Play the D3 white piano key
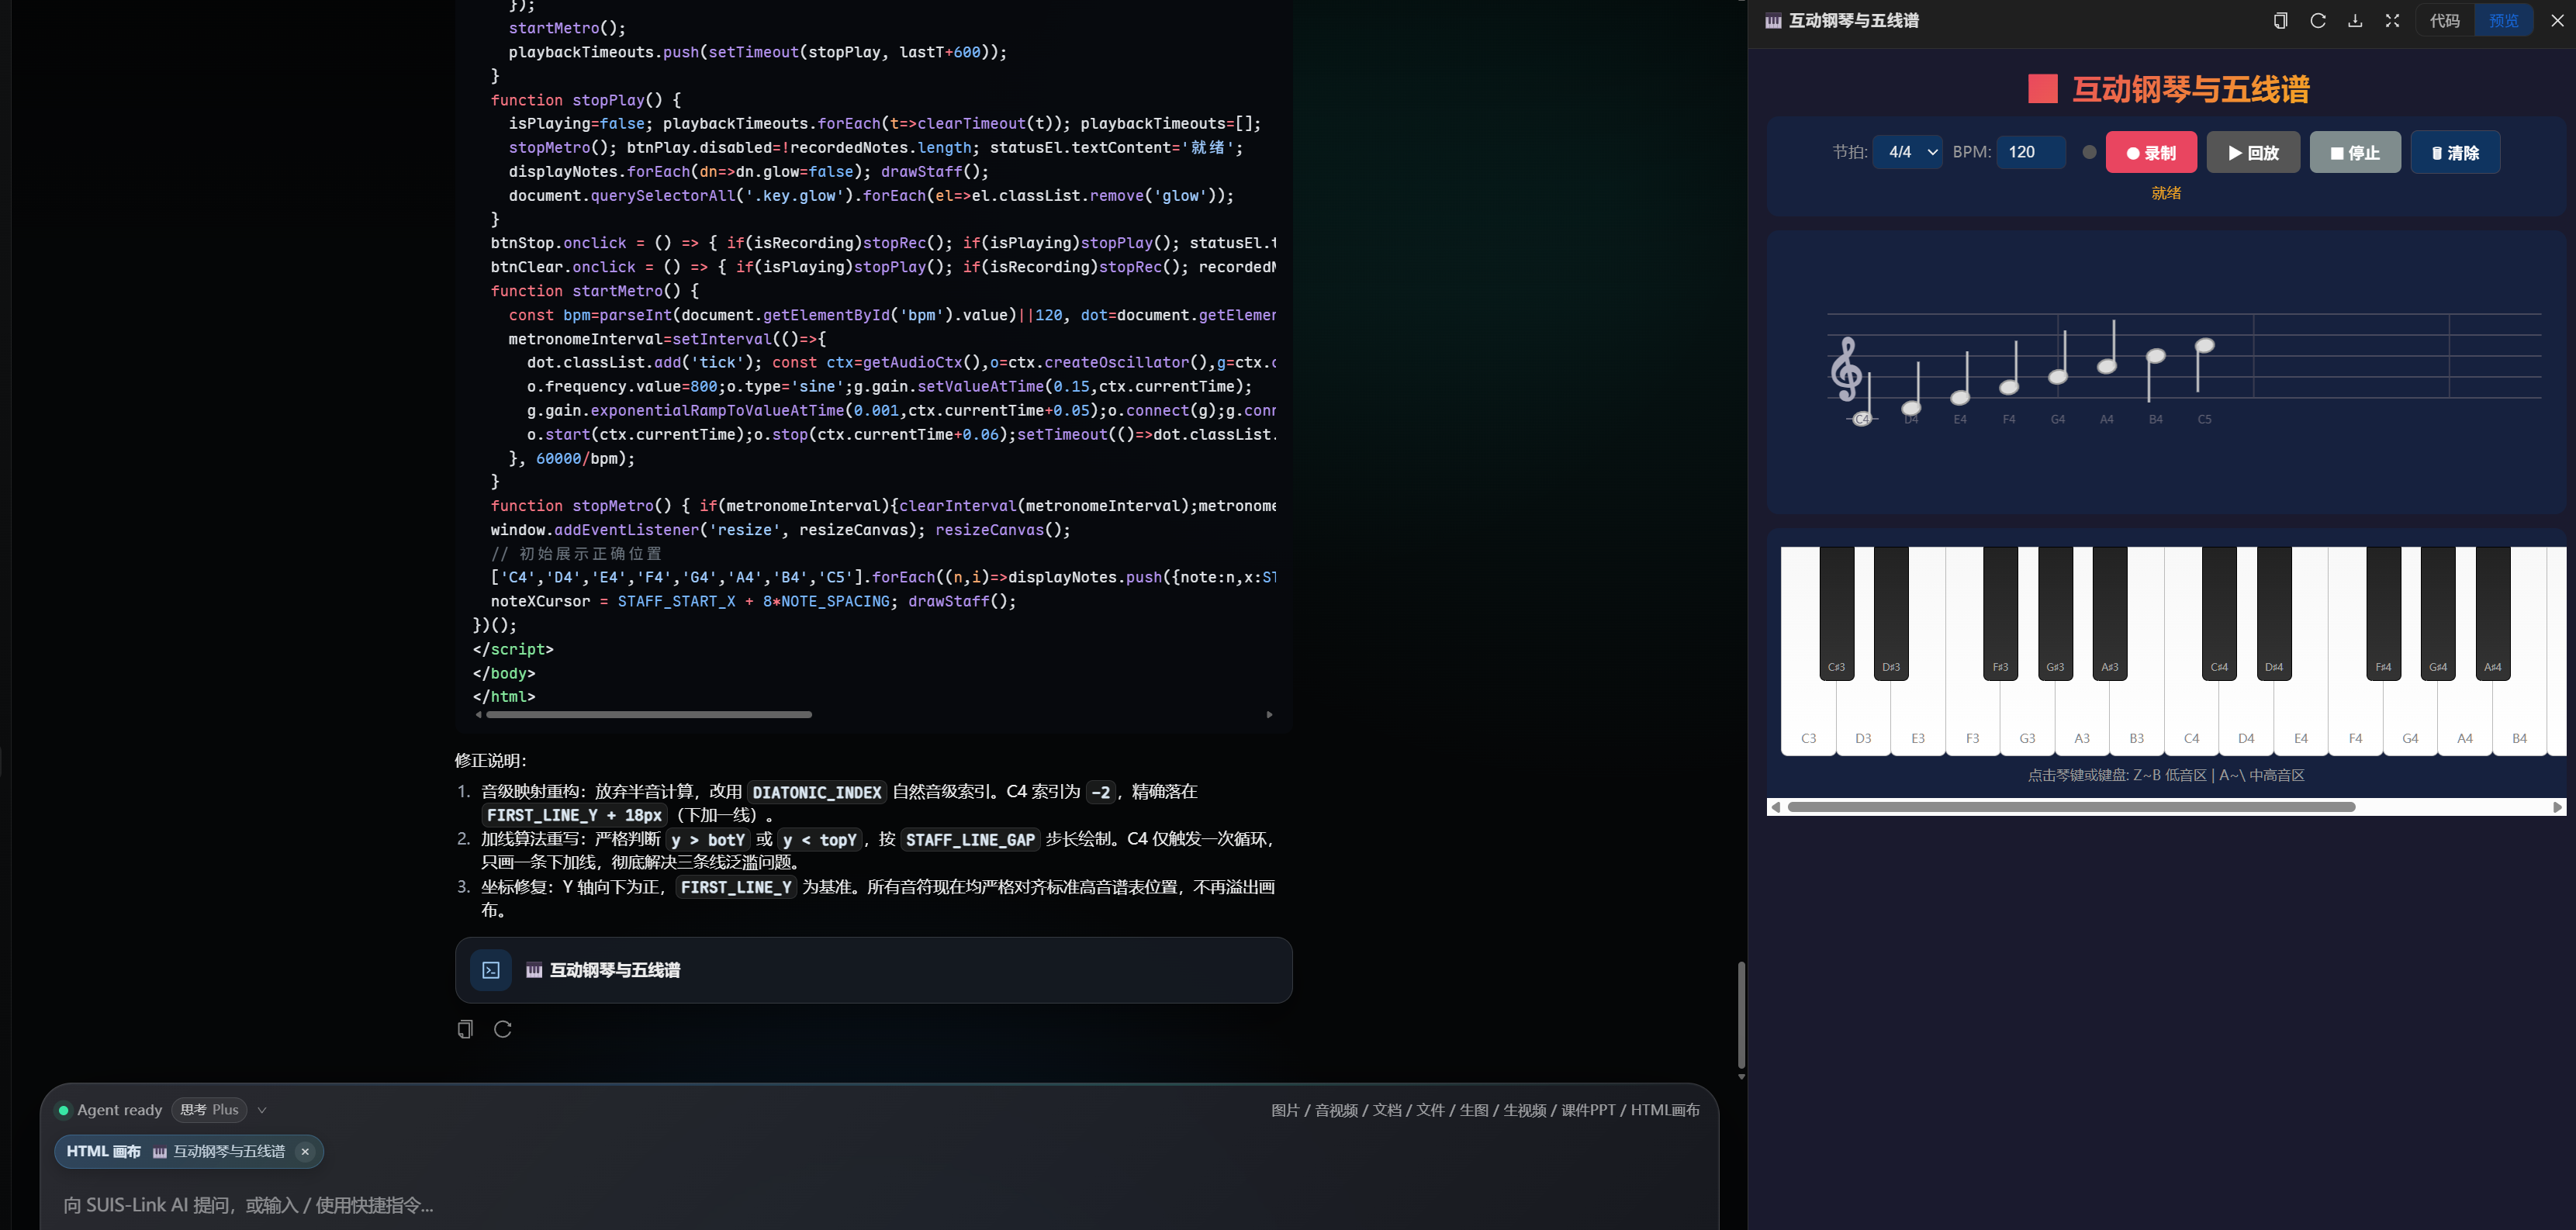Image resolution: width=2576 pixels, height=1230 pixels. pyautogui.click(x=1863, y=720)
